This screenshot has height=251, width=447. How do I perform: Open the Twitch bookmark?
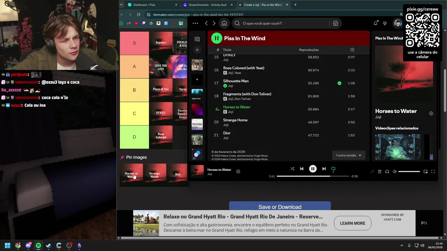tap(144, 23)
